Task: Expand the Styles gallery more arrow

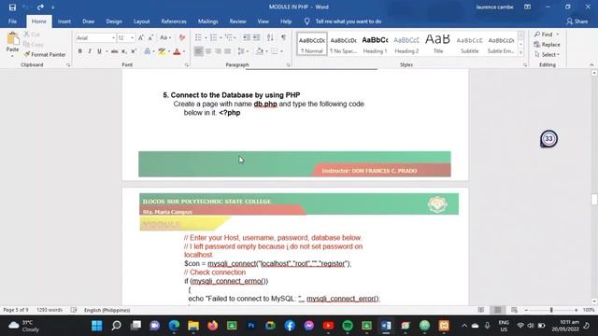Action: [x=521, y=53]
